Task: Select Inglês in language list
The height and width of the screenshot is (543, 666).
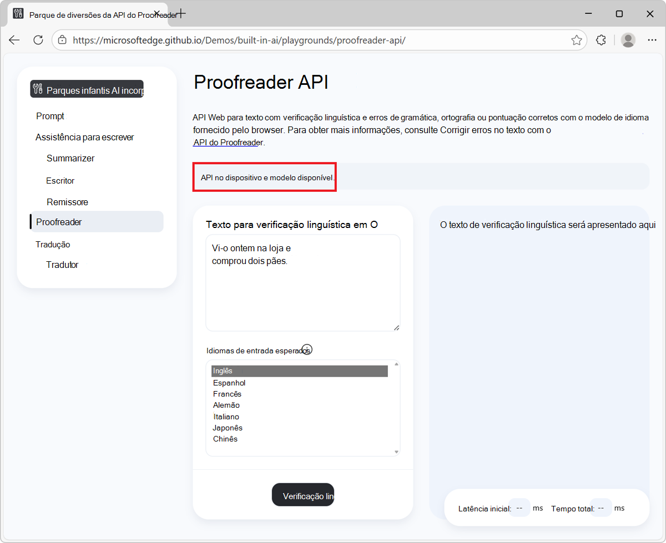Action: 300,371
